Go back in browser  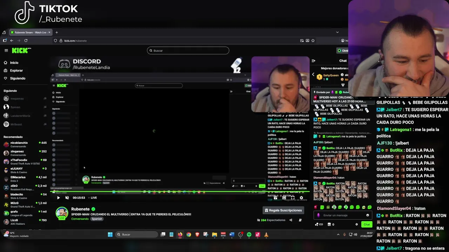coord(12,41)
